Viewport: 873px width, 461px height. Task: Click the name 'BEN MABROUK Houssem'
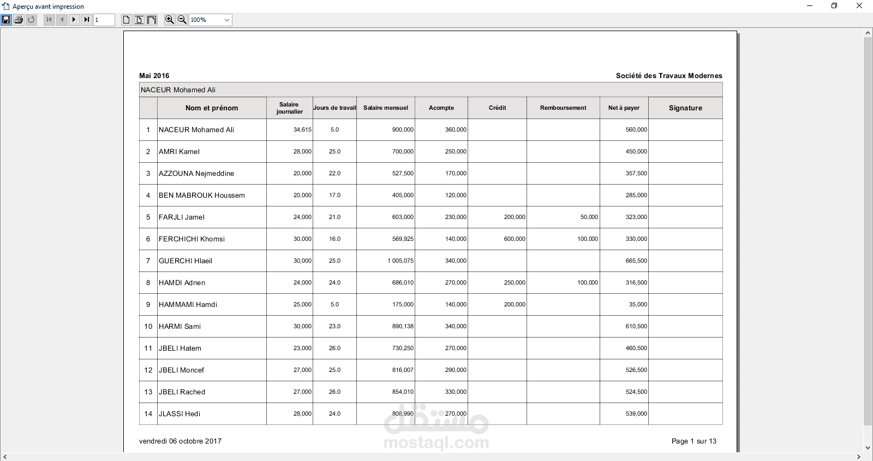click(202, 195)
